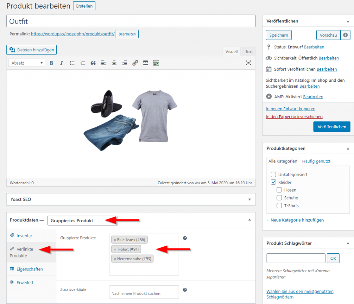This screenshot has height=304, width=354.
Task: Open help tooltip for Zusatzverkäufe
Action: point(185,290)
